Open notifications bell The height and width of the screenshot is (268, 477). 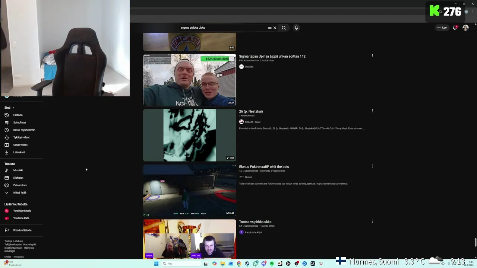tap(455, 28)
